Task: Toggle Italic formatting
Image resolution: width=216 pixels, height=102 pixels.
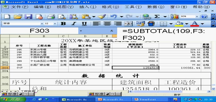Action: point(74,24)
